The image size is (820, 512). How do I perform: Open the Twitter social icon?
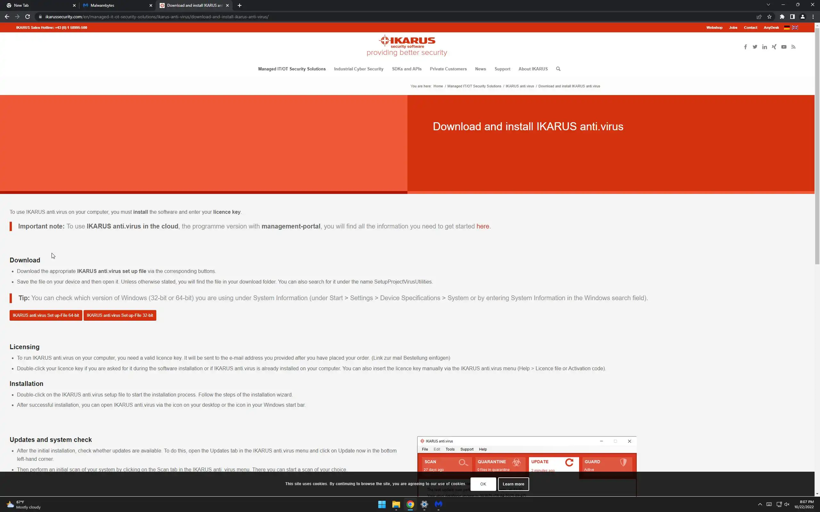click(x=755, y=47)
